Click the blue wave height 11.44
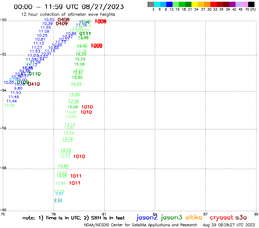 pyautogui.click(x=12, y=101)
